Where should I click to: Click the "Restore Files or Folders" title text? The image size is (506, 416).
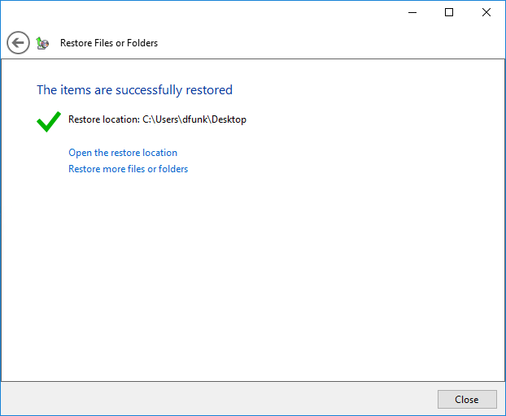(109, 43)
